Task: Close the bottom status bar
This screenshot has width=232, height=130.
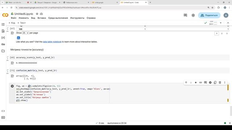Action: (x=230, y=123)
